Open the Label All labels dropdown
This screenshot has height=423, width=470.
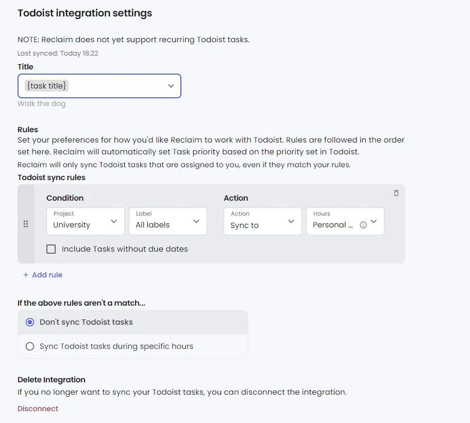[168, 221]
